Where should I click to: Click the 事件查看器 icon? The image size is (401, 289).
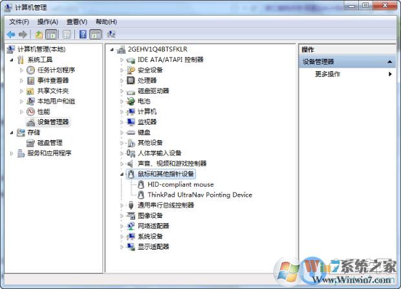tap(30, 81)
